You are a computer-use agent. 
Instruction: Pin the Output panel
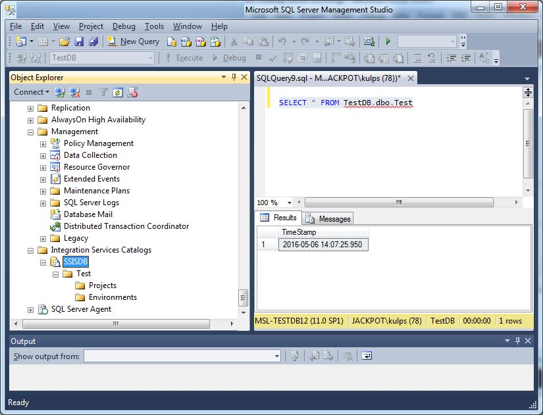coord(517,341)
